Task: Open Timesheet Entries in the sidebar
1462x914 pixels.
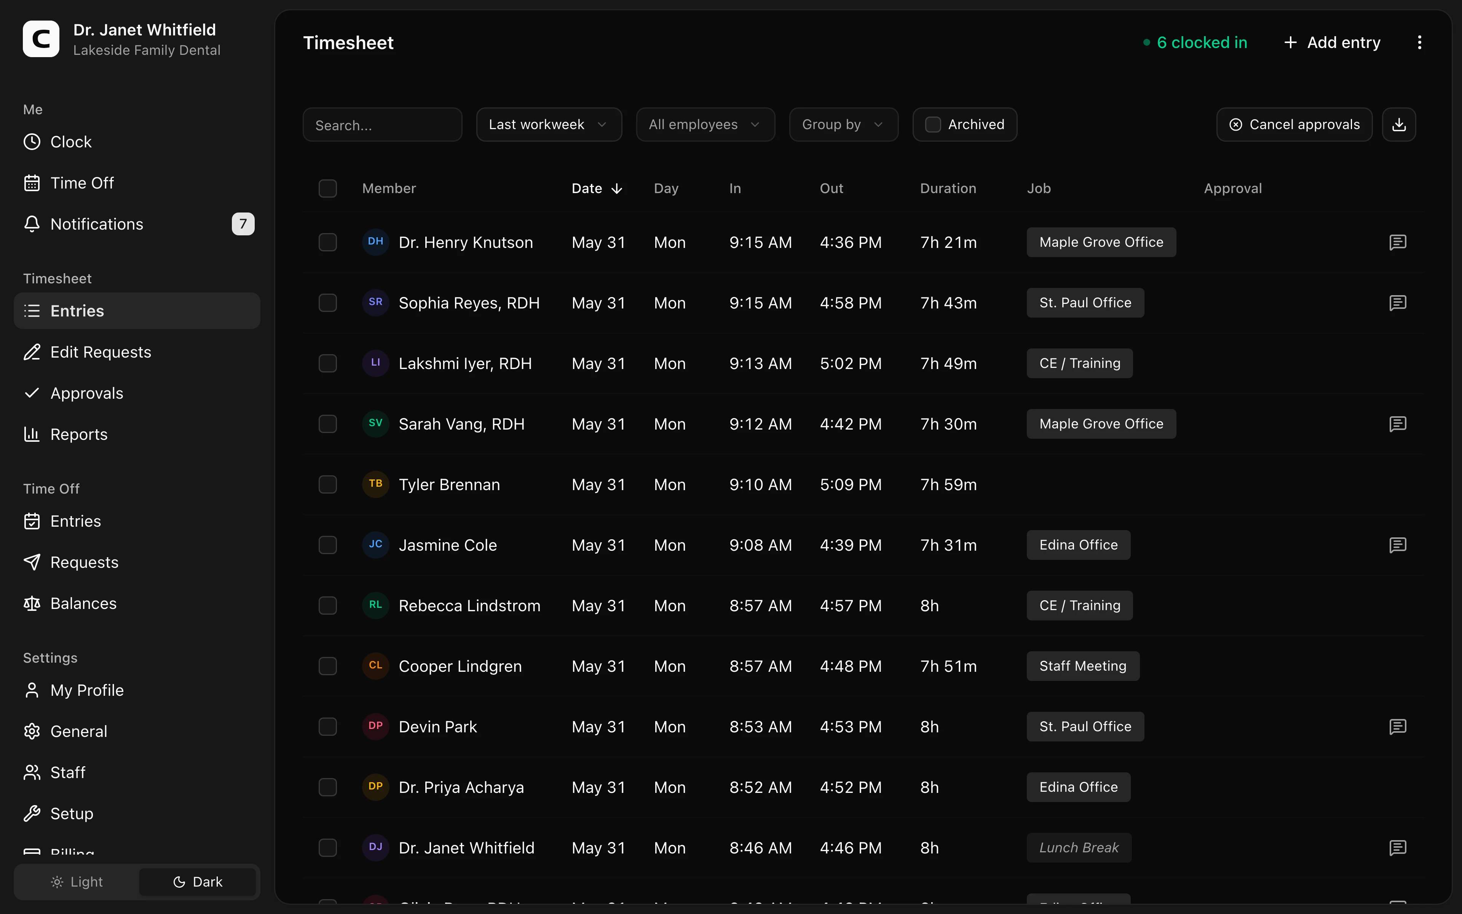Action: (137, 311)
